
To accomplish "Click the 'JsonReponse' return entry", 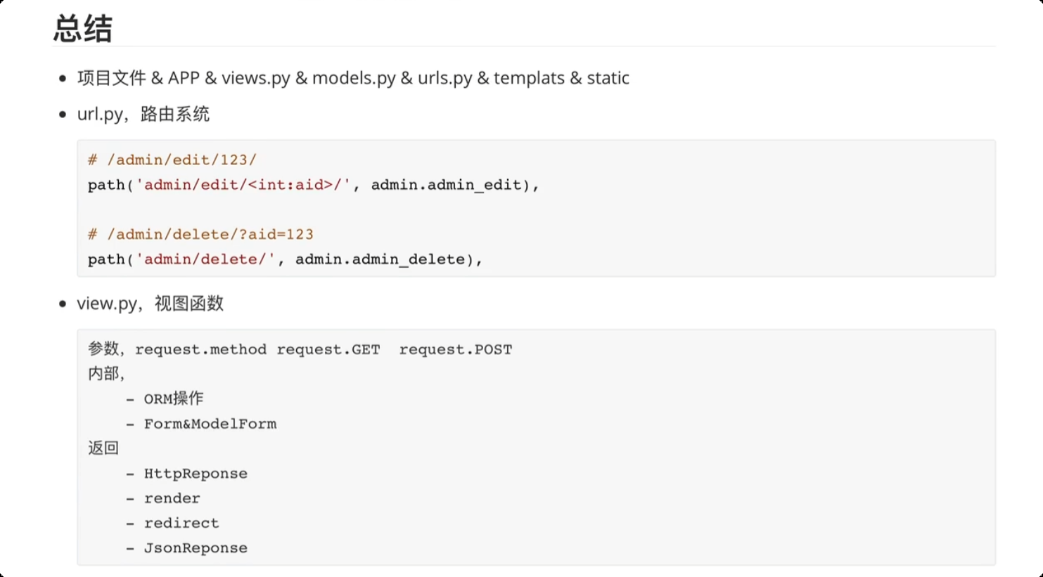I will 196,548.
